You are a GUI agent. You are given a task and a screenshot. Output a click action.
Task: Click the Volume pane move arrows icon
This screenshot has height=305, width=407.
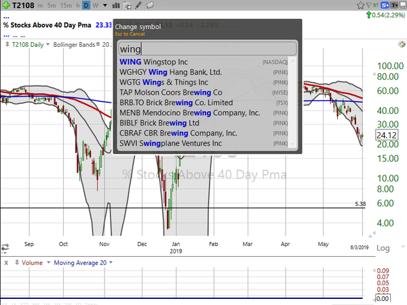17,262
